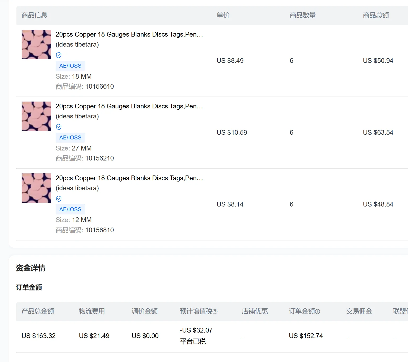Viewport: 408px width, 362px height.
Task: Click the 产品总金额 column header
Action: [38, 311]
